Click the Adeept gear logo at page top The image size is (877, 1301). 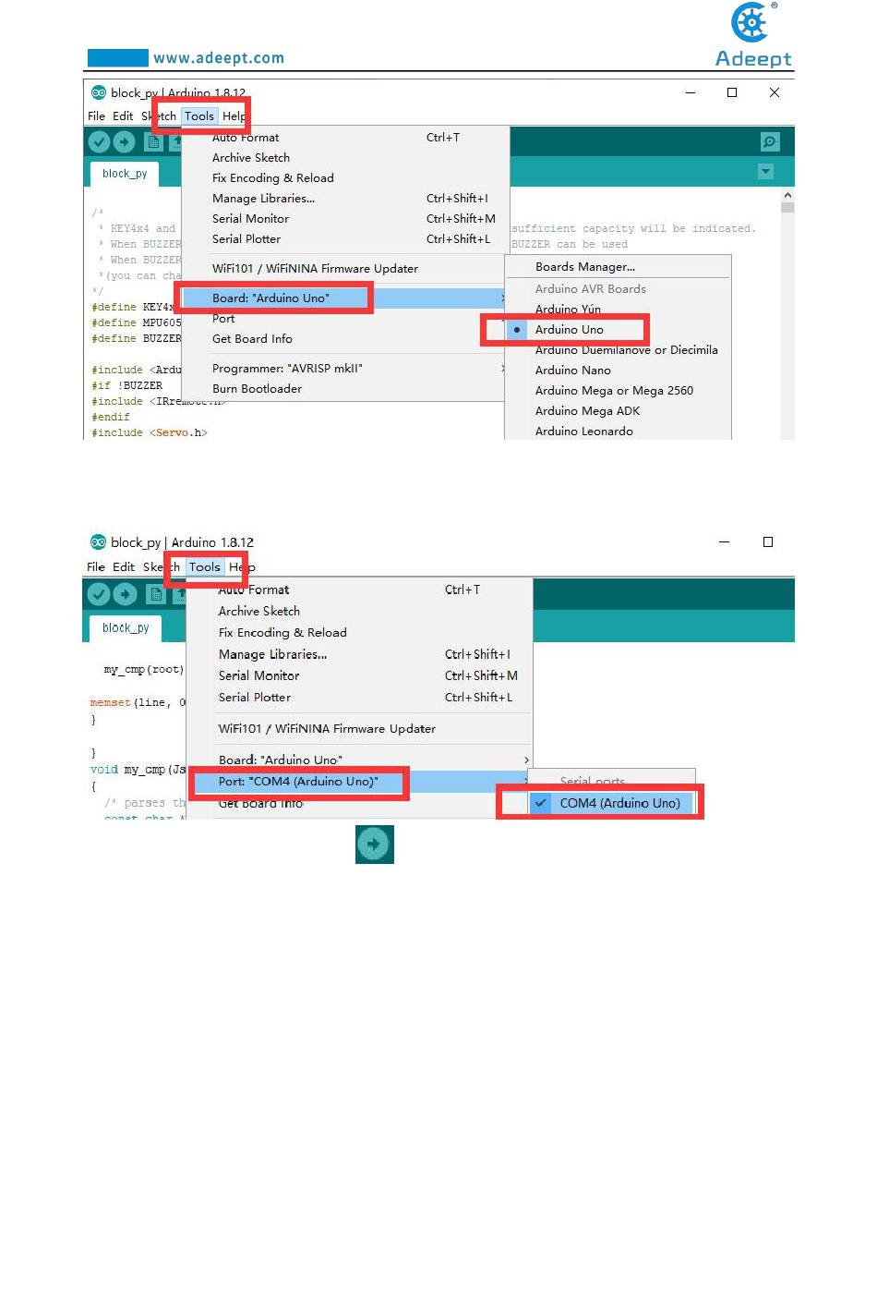click(x=751, y=22)
